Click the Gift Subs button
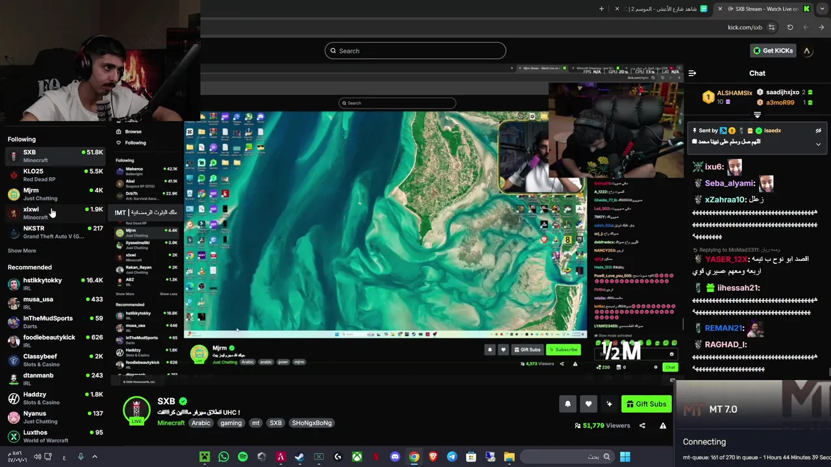Image resolution: width=831 pixels, height=467 pixels. [646, 404]
